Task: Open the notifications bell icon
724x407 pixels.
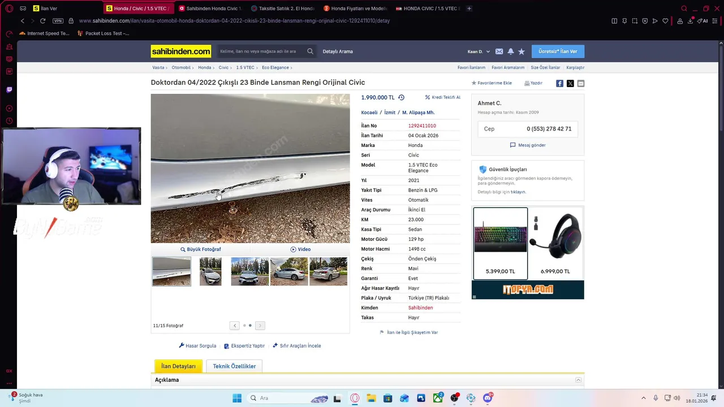Action: [510, 51]
